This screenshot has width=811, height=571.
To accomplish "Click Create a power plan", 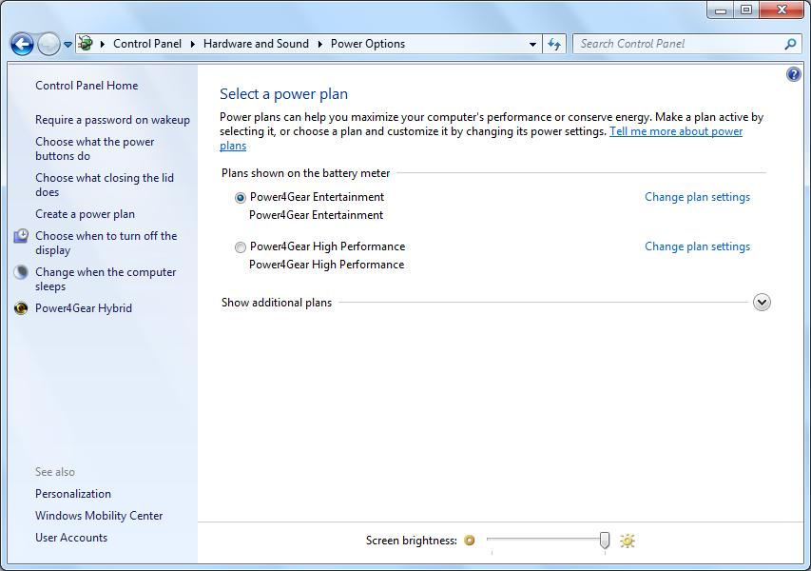I will (85, 214).
